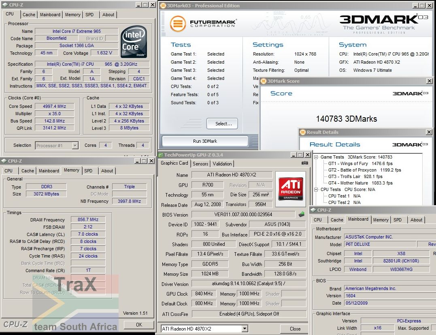Image resolution: width=436 pixels, height=335 pixels.
Task: Click the 140783 3DMarks score text
Action: [346, 119]
